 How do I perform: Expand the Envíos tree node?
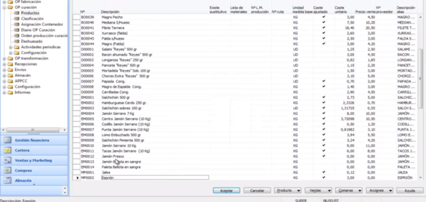4,70
